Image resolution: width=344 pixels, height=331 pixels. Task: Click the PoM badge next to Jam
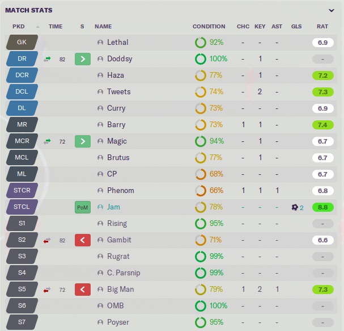pyautogui.click(x=83, y=207)
